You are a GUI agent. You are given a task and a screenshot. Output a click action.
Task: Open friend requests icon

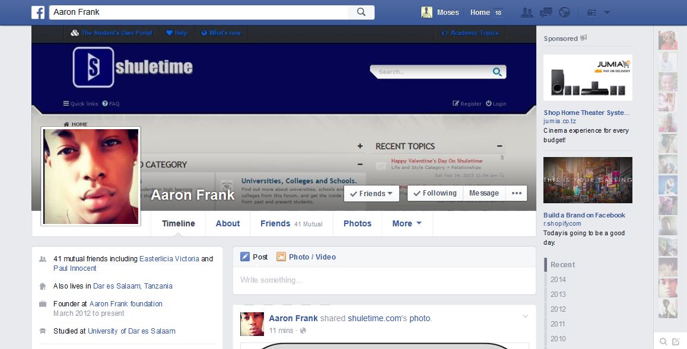pos(527,12)
